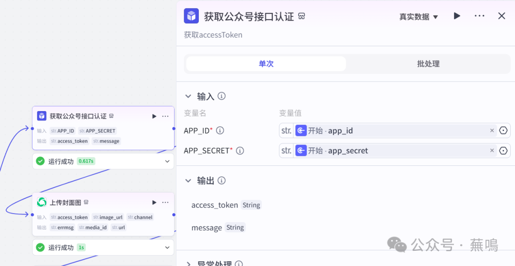Open ellipsis menu on 获取公众号接口认证 node
515x266 pixels.
click(x=165, y=116)
